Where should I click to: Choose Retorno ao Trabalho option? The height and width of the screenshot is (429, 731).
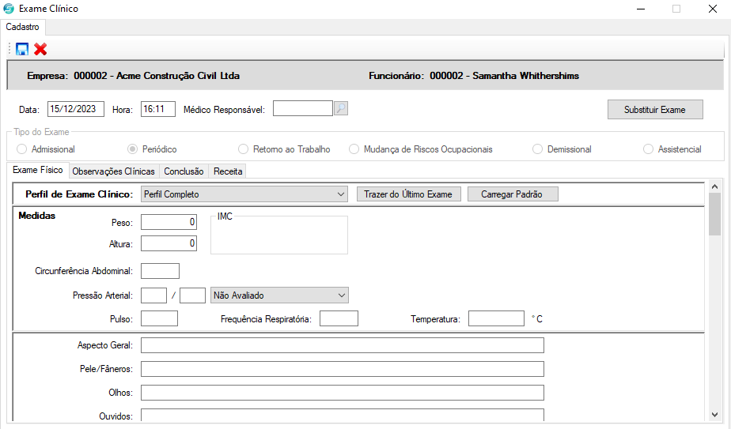pyautogui.click(x=244, y=149)
